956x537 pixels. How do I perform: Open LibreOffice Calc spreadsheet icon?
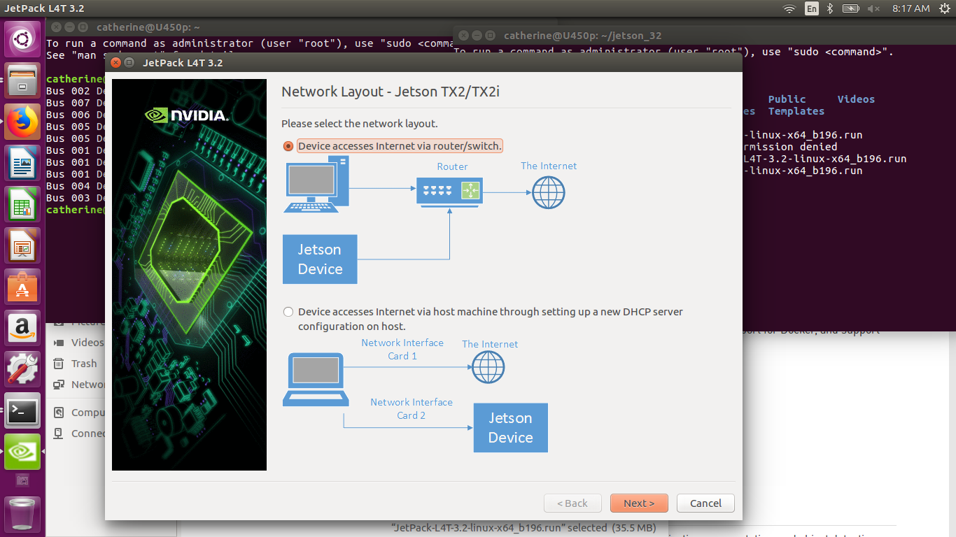coord(22,204)
